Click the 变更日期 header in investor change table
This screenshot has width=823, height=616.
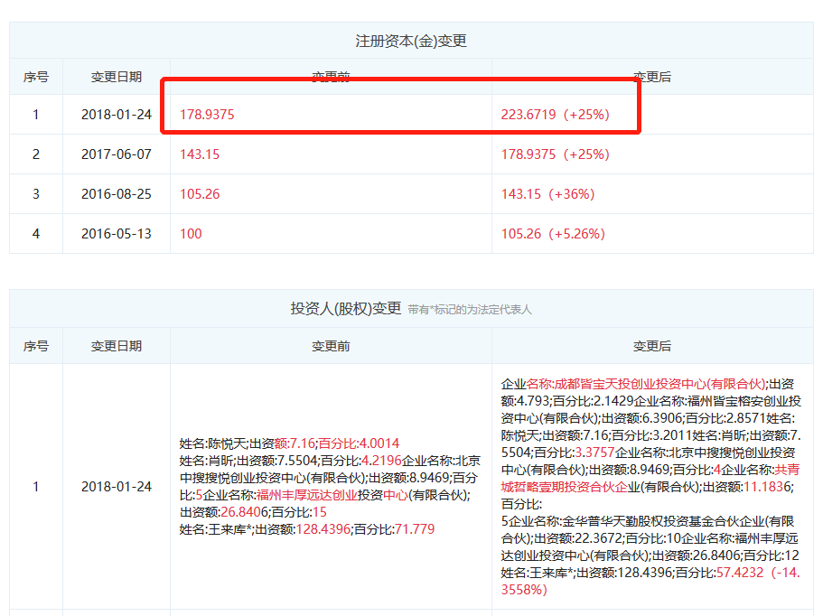point(116,346)
